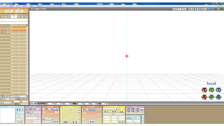
Task: Toggle the shadow checkbox in accessory panel
Action: tap(119, 110)
